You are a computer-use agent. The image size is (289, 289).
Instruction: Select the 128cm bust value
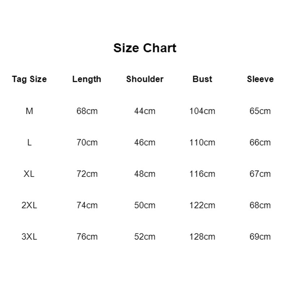[x=202, y=237]
